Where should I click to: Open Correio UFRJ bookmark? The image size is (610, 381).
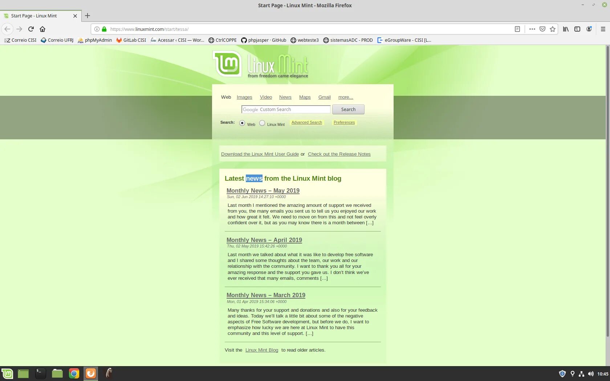57,40
